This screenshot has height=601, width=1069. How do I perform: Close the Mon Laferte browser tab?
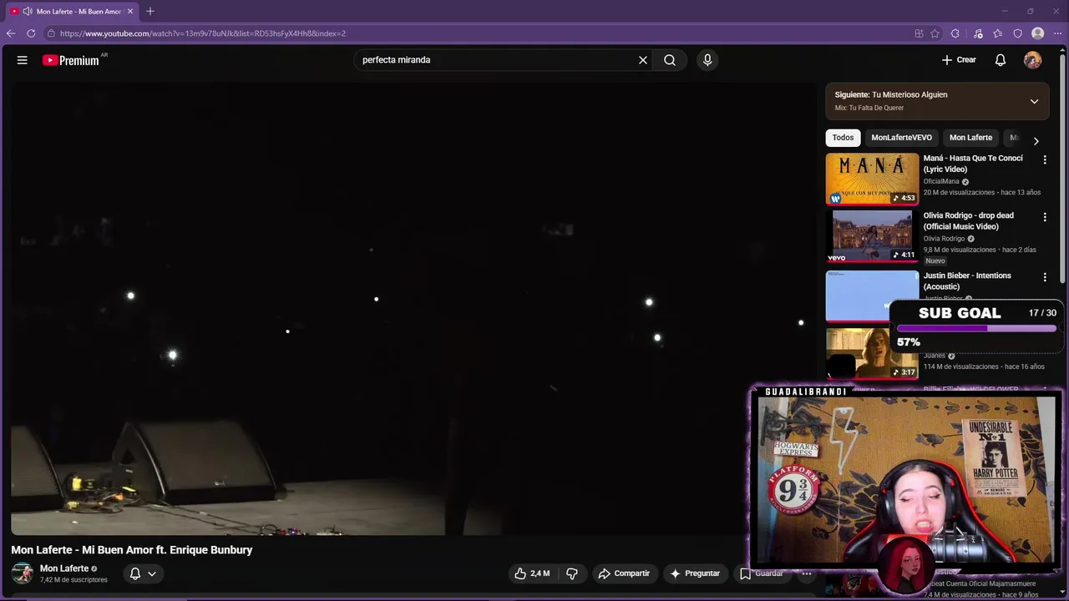pyautogui.click(x=130, y=12)
